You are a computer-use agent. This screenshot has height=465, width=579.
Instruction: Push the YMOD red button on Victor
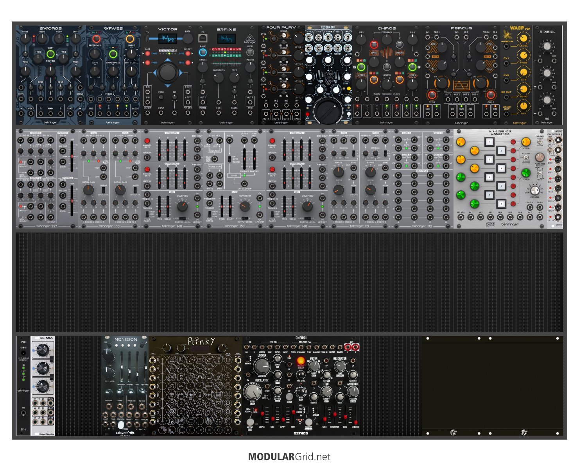point(148,63)
